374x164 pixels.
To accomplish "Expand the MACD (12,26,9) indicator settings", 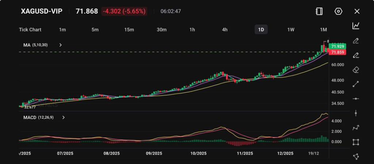I will click(64, 118).
